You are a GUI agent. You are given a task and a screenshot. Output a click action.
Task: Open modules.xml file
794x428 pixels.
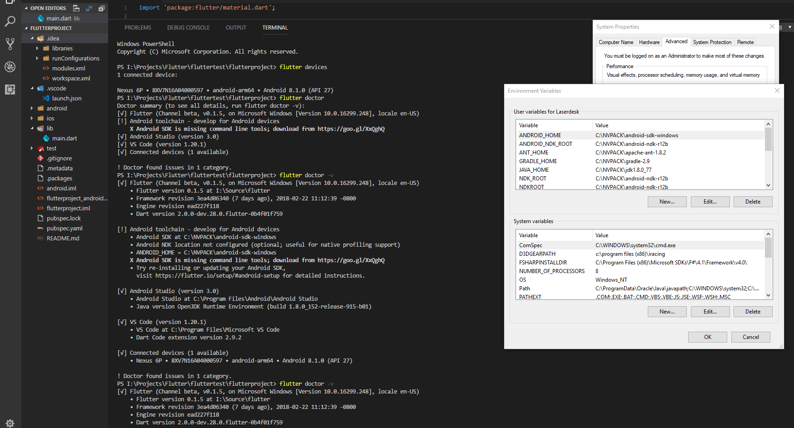(x=65, y=68)
